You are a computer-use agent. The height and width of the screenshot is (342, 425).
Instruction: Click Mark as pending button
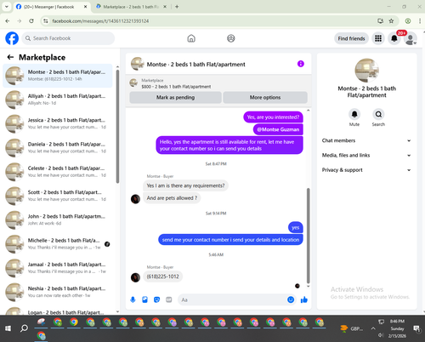[175, 97]
